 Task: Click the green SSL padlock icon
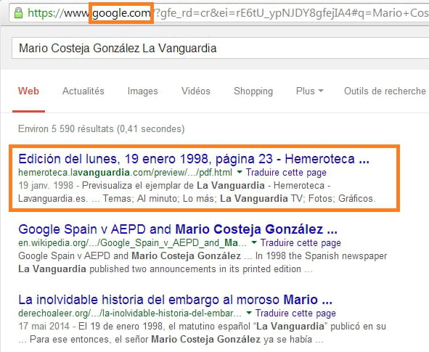pos(18,13)
